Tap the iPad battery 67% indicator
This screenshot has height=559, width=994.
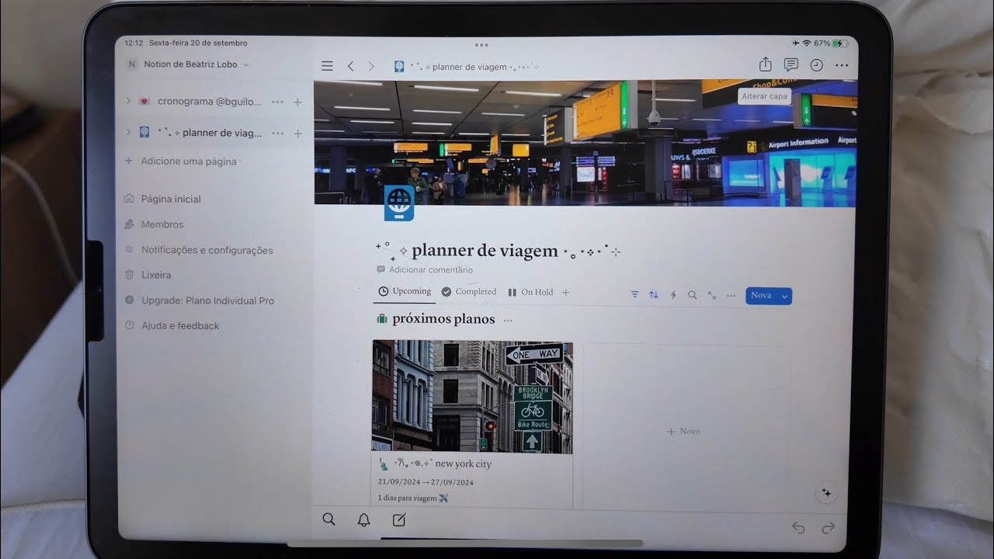point(831,43)
